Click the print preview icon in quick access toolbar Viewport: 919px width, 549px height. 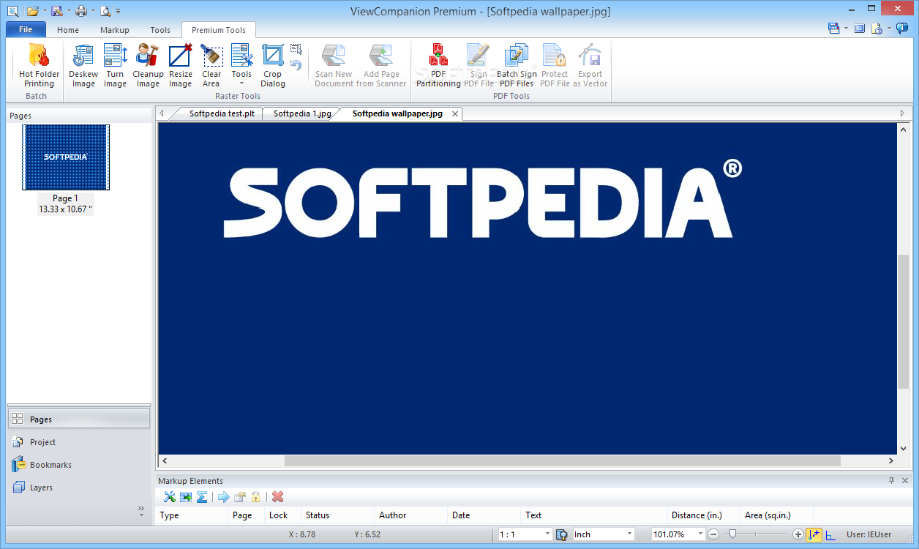pos(105,10)
